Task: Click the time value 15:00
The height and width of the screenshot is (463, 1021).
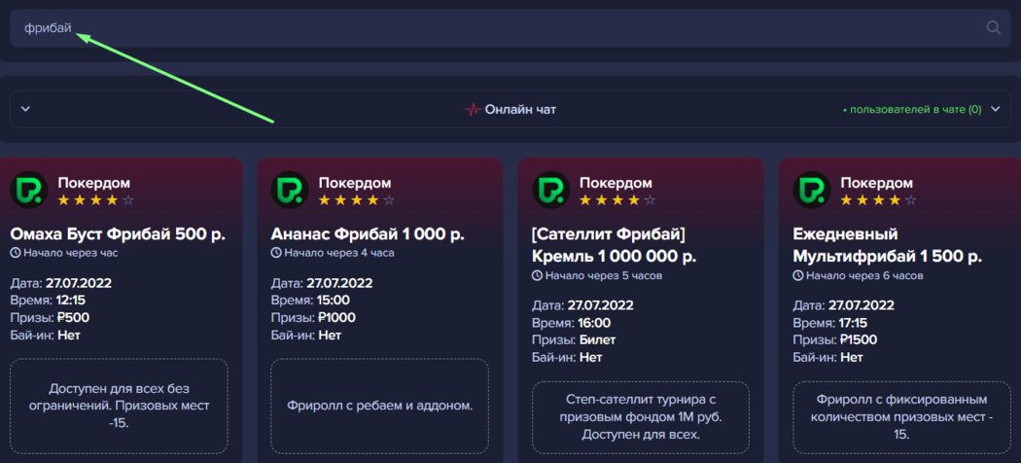Action: [x=334, y=301]
